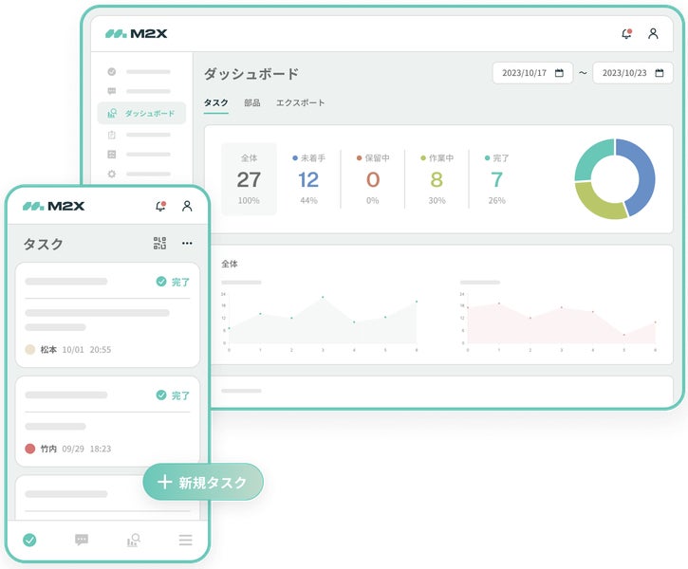This screenshot has height=569, width=688.
Task: Select the 全体 27 summary card
Action: tap(250, 179)
